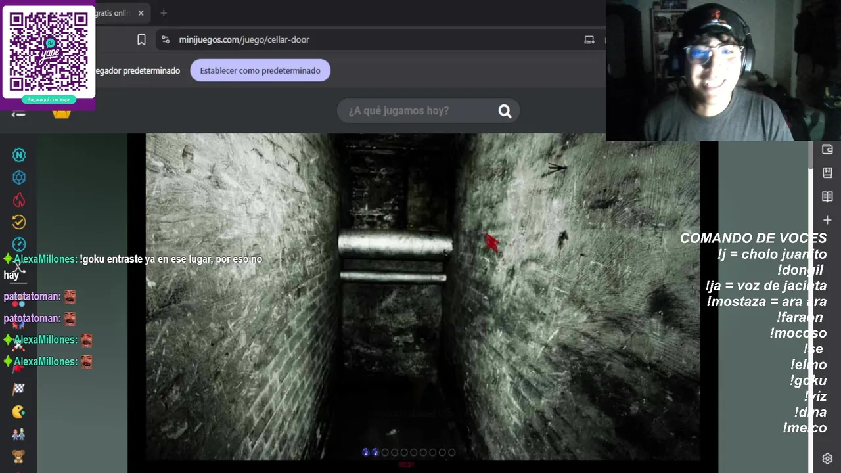Click the speedometer sidebar icon

tap(19, 244)
